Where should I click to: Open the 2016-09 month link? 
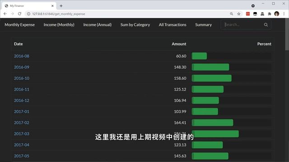pyautogui.click(x=22, y=67)
